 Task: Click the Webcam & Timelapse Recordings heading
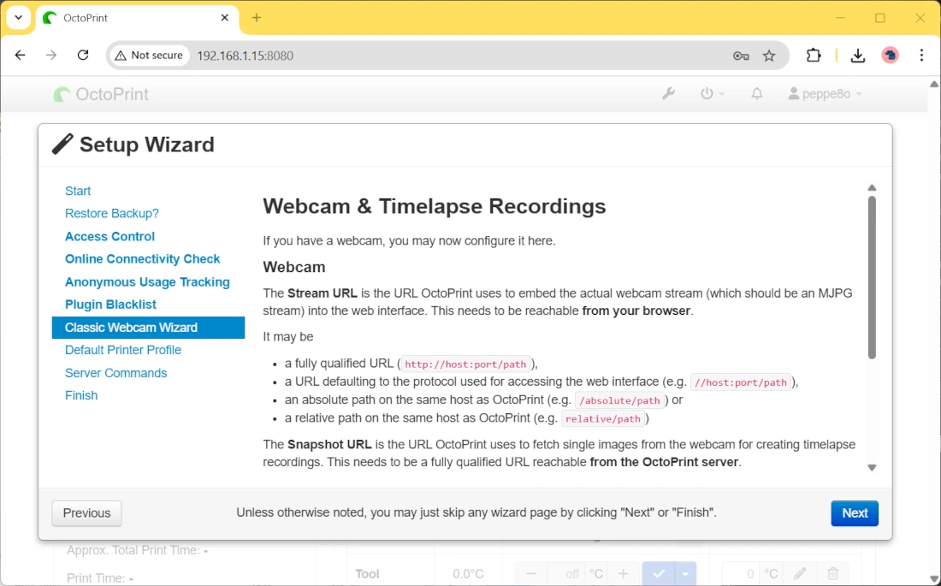(435, 206)
